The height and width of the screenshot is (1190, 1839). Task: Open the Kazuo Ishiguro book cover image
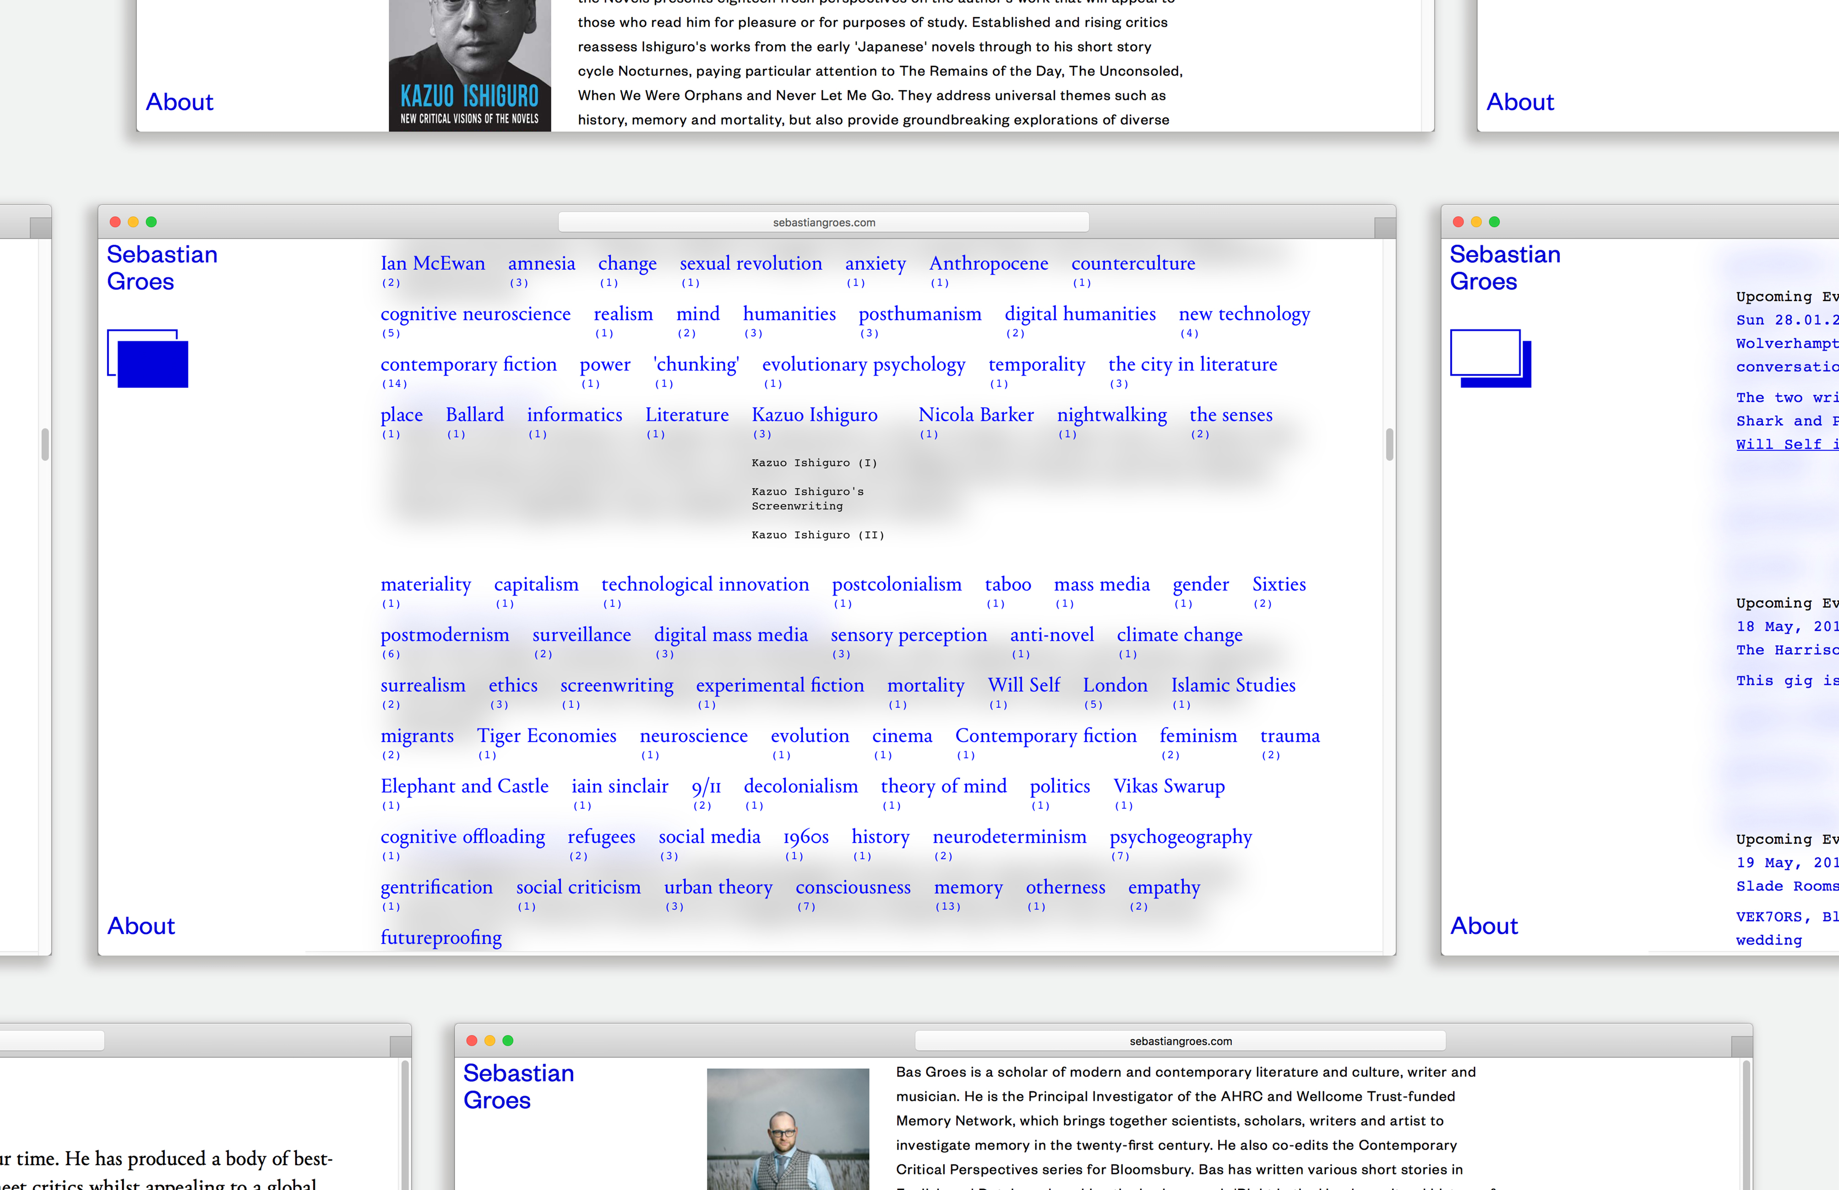pos(470,66)
